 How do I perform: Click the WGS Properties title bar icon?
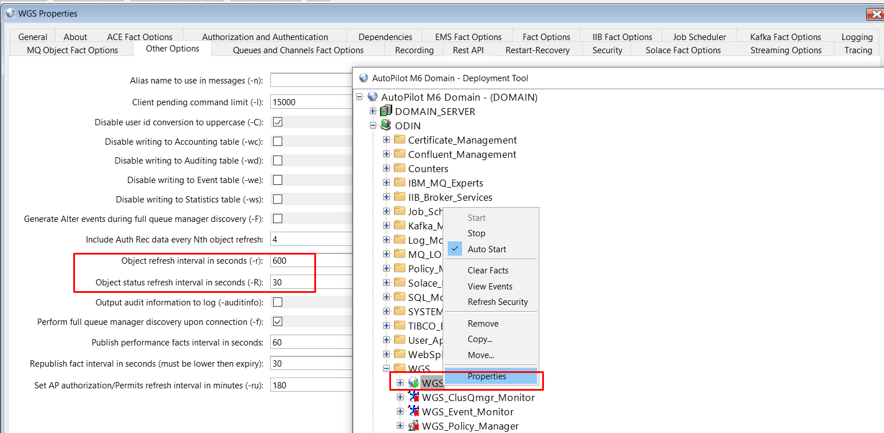10,13
